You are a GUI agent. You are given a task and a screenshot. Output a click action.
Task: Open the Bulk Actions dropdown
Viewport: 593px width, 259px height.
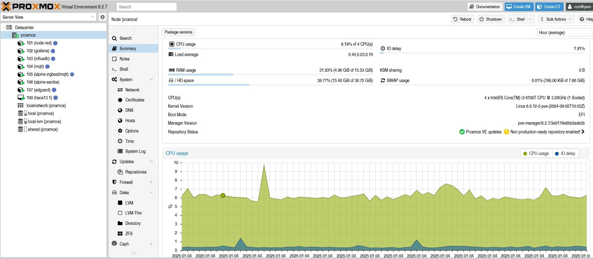coord(556,19)
